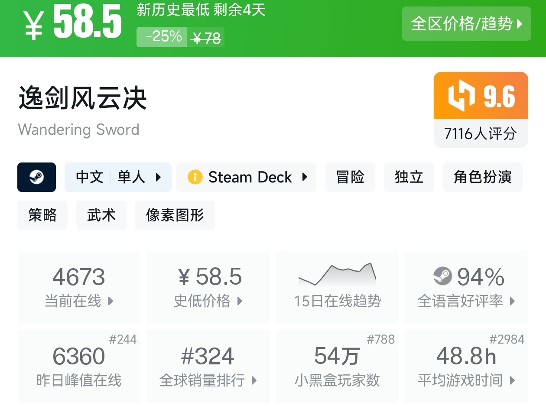Select the 冒险 adventure tag
546x406 pixels.
tap(350, 177)
